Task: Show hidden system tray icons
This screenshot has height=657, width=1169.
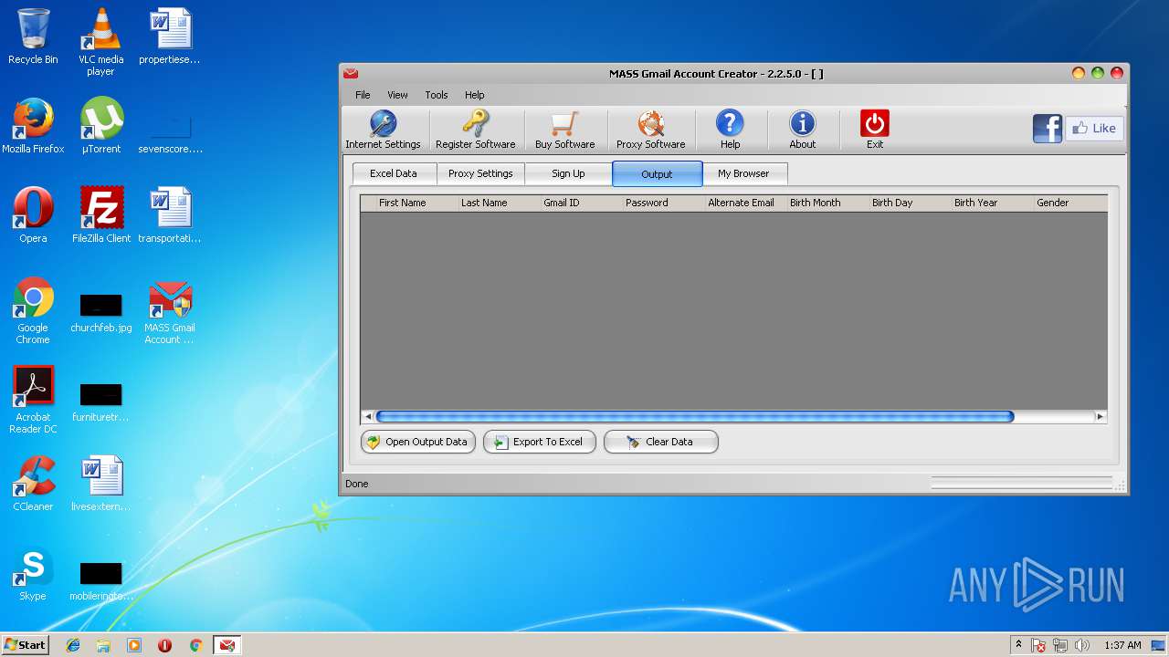Action: click(x=1018, y=645)
